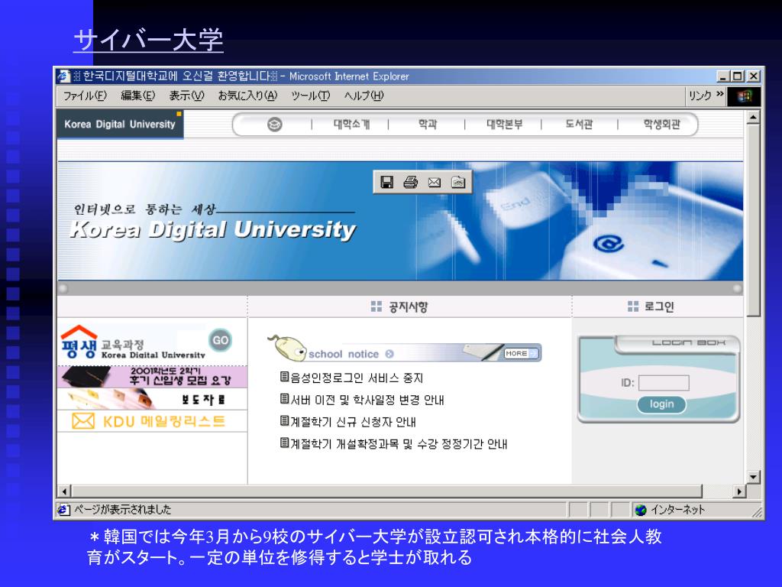Select the 대학본부 navigation tab
This screenshot has width=782, height=587.
(504, 125)
